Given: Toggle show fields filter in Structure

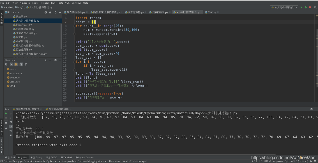Looking at the screenshot, I should point(16,64).
